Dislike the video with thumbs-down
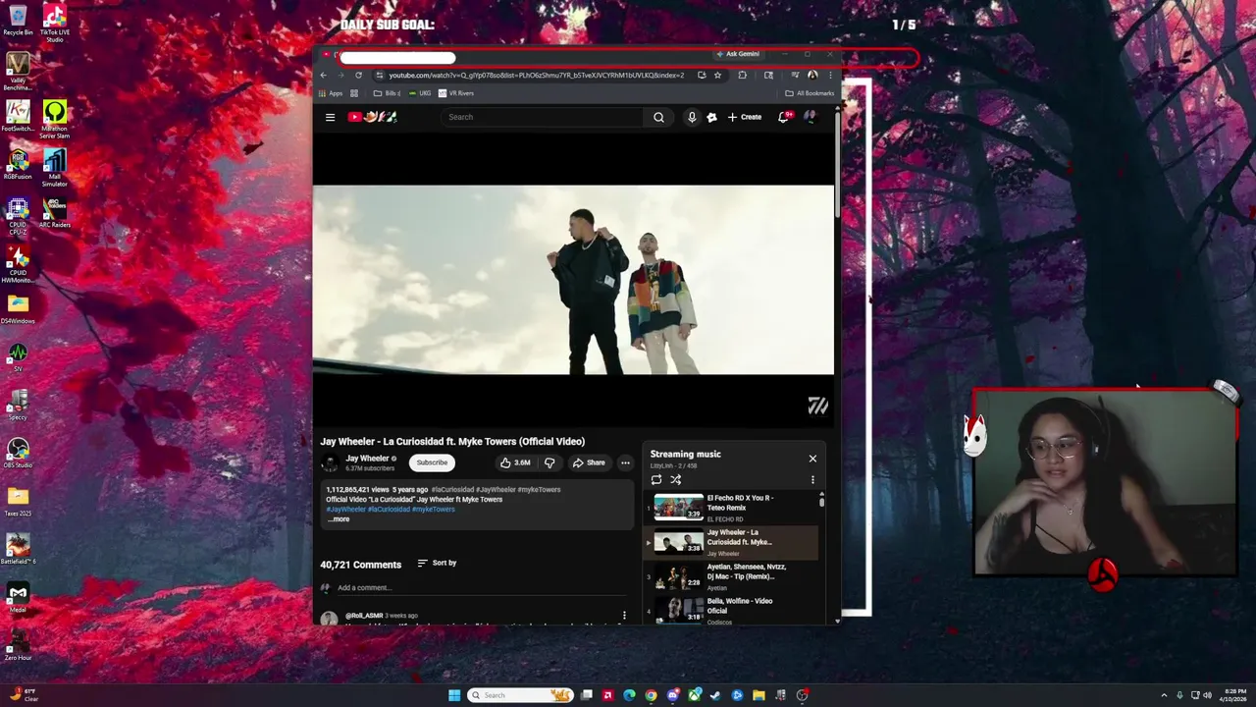Screen dimensions: 1256x707 coord(549,462)
